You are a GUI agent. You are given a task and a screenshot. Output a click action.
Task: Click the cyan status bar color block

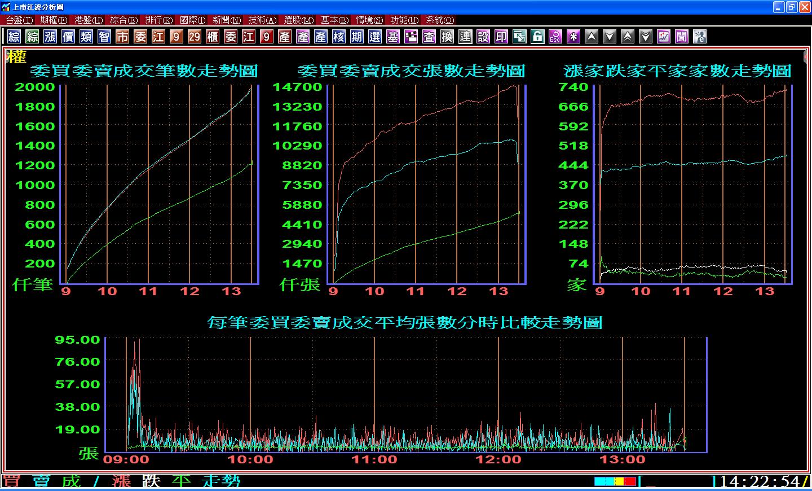(x=603, y=481)
